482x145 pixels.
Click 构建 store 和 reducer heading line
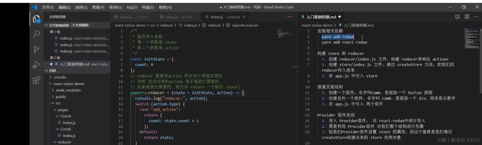click(341, 54)
